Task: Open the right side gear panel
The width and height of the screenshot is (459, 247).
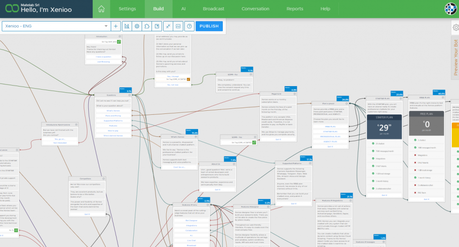Action: [x=455, y=27]
